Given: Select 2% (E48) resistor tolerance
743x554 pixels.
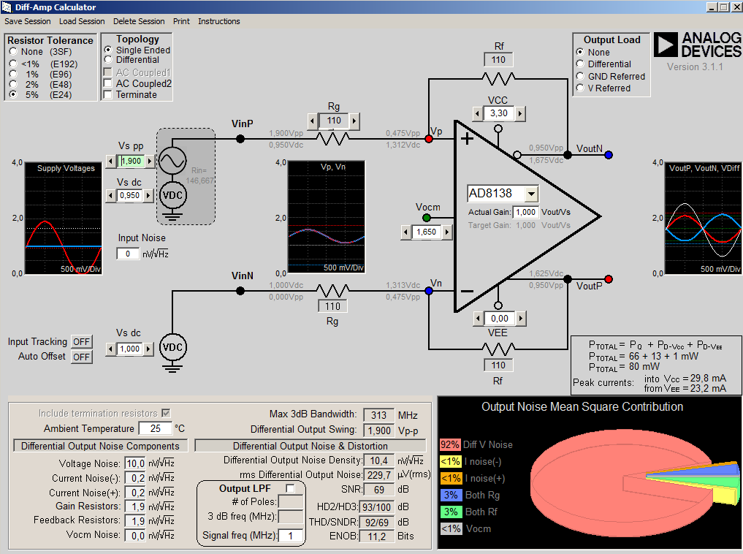Looking at the screenshot, I should (x=13, y=84).
